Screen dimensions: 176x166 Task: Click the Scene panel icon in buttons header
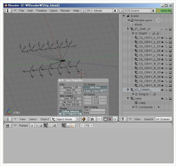(55, 125)
